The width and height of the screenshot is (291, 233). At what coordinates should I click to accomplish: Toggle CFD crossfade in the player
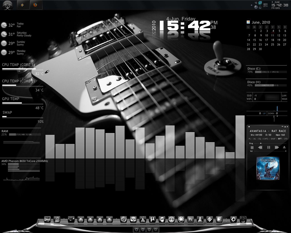[x=286, y=139]
